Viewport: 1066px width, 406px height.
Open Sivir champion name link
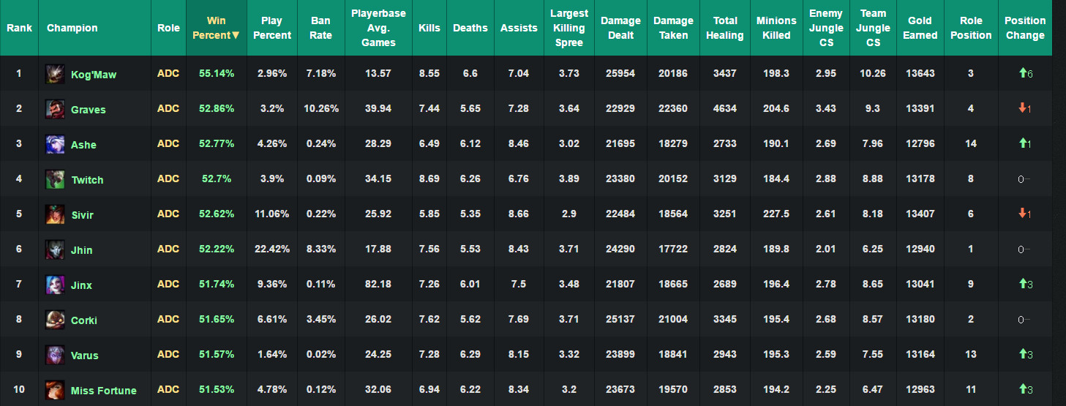82,215
